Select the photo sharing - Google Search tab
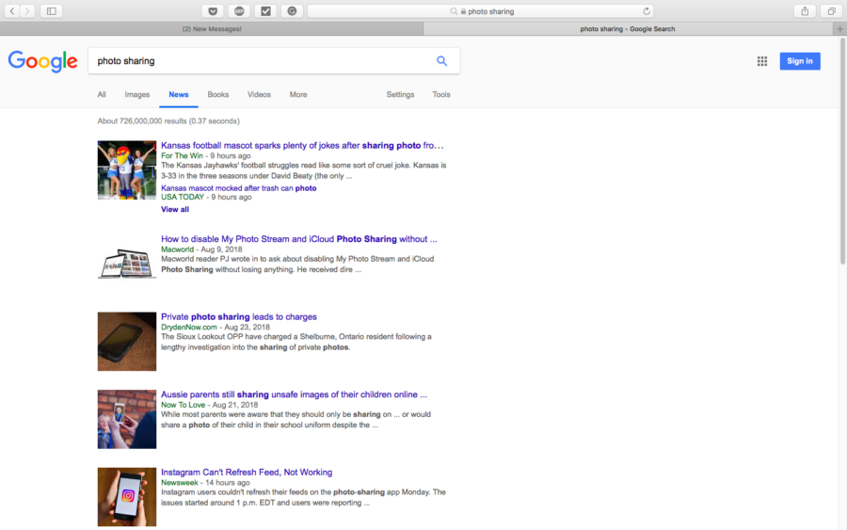This screenshot has width=847, height=530. 628,29
